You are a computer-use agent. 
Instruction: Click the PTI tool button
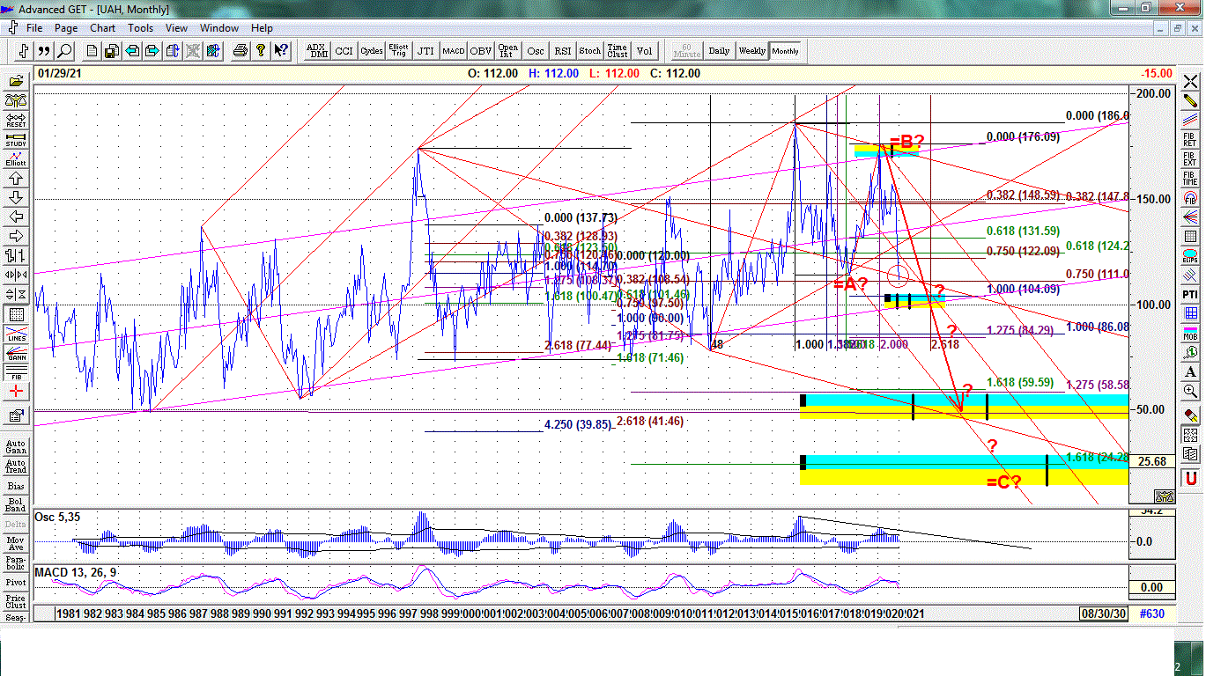coord(1190,294)
